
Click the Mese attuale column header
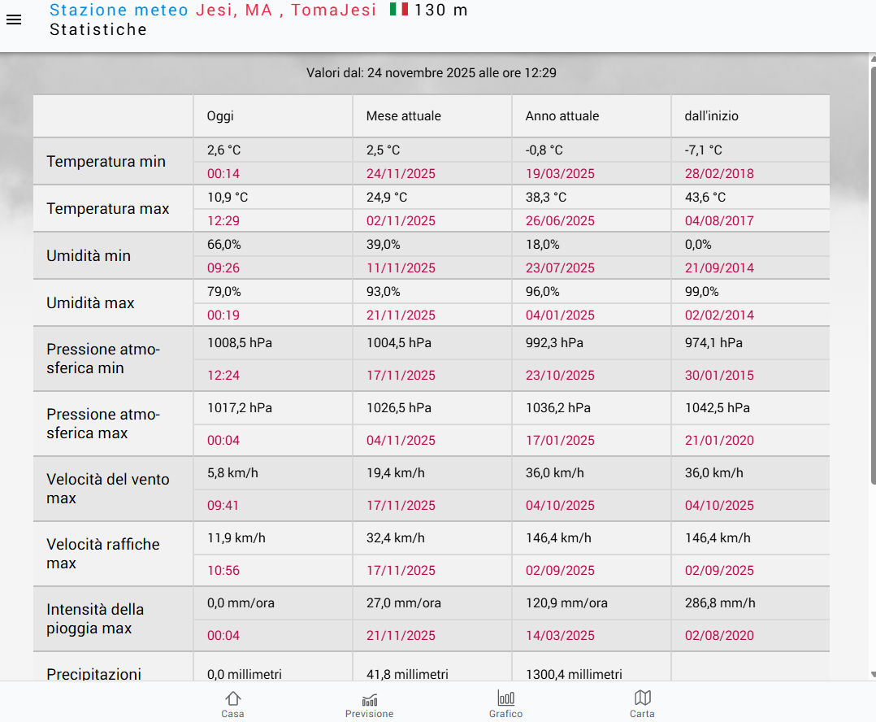tap(404, 116)
